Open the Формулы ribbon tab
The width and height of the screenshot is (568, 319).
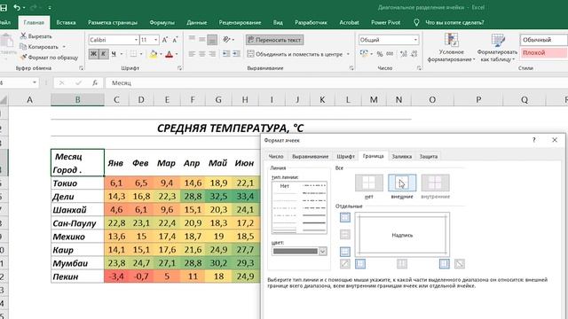(x=162, y=22)
